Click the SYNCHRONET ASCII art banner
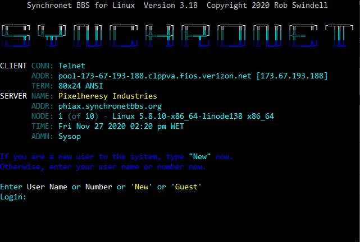Viewport: 360px width, 242px height. point(177,36)
